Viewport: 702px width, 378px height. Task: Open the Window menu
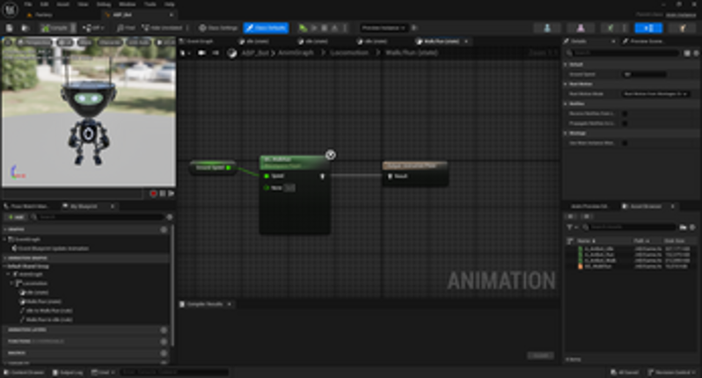128,4
